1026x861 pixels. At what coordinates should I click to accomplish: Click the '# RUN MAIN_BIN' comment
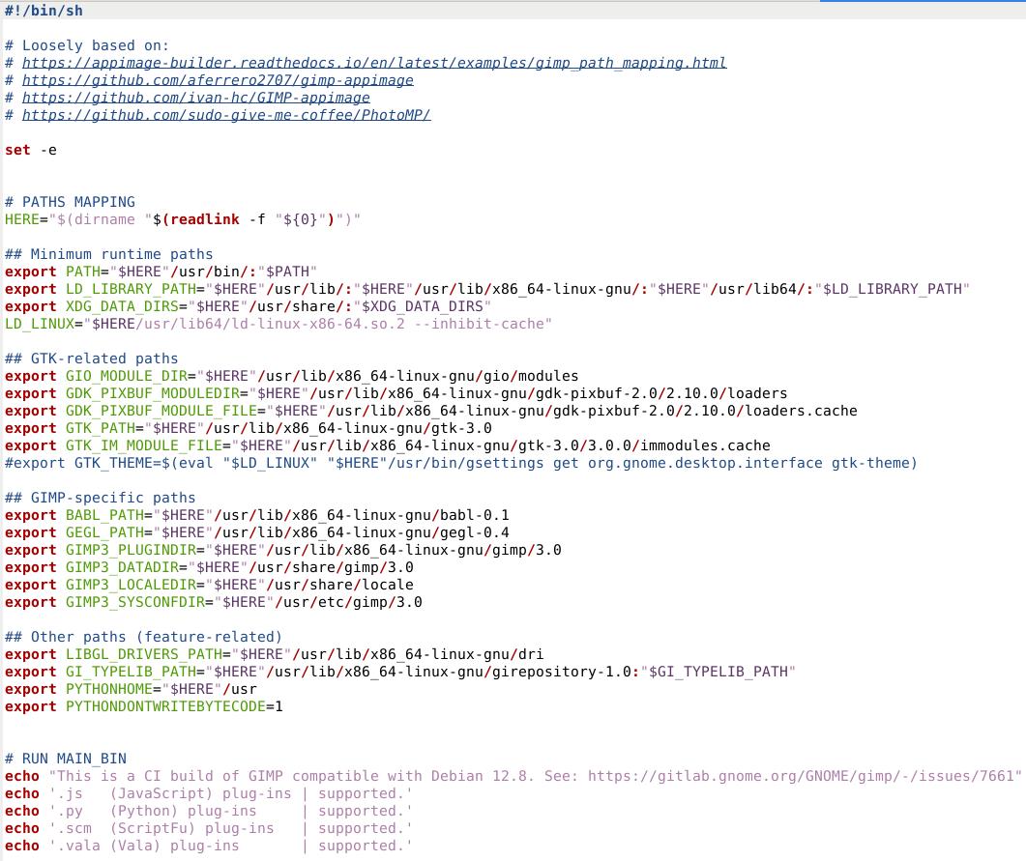(66, 759)
